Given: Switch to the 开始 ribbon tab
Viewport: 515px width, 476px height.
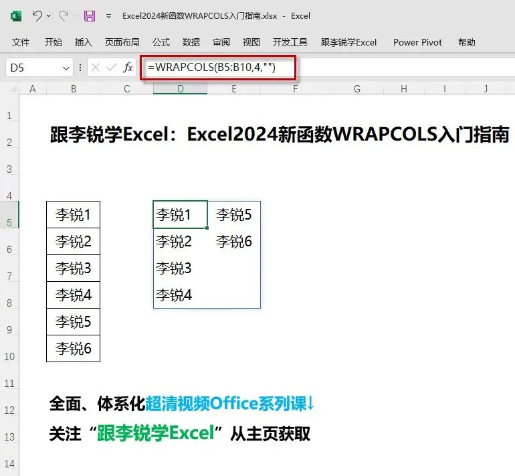Looking at the screenshot, I should (x=54, y=42).
